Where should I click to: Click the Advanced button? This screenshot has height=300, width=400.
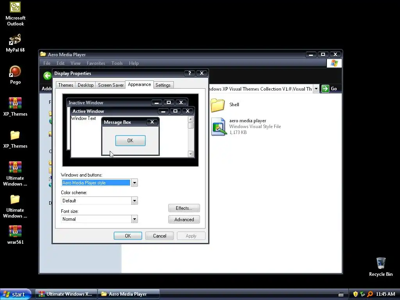point(184,220)
